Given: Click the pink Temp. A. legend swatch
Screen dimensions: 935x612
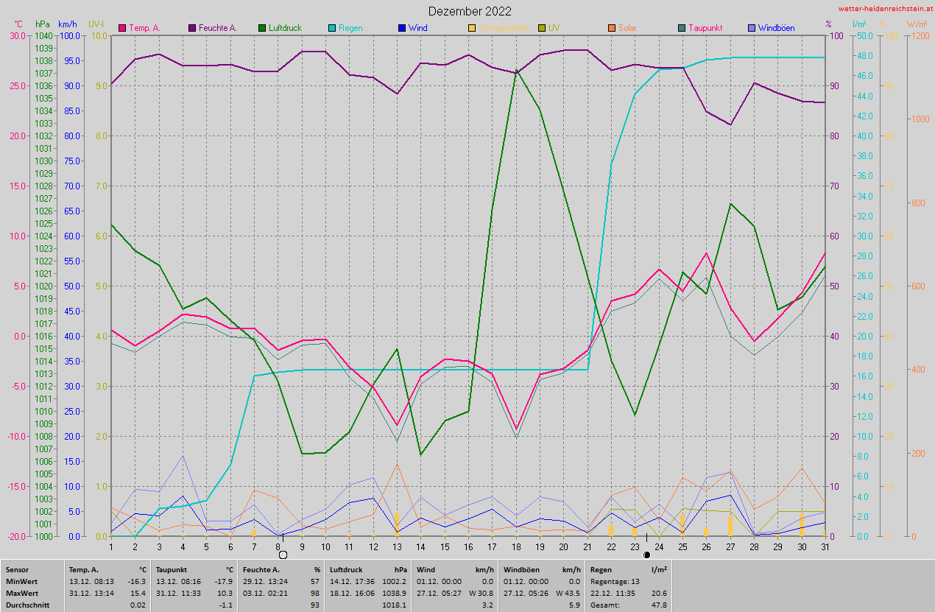Looking at the screenshot, I should click(x=122, y=28).
